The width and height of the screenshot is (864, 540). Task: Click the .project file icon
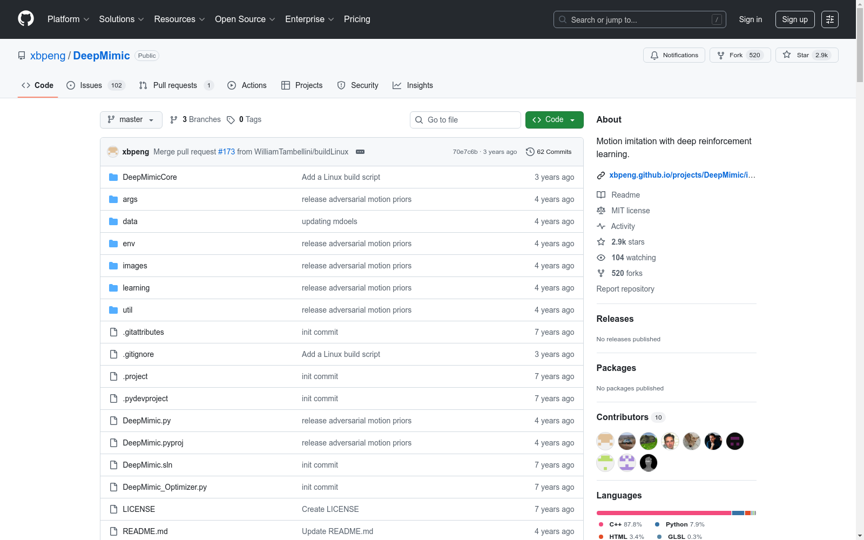point(113,376)
